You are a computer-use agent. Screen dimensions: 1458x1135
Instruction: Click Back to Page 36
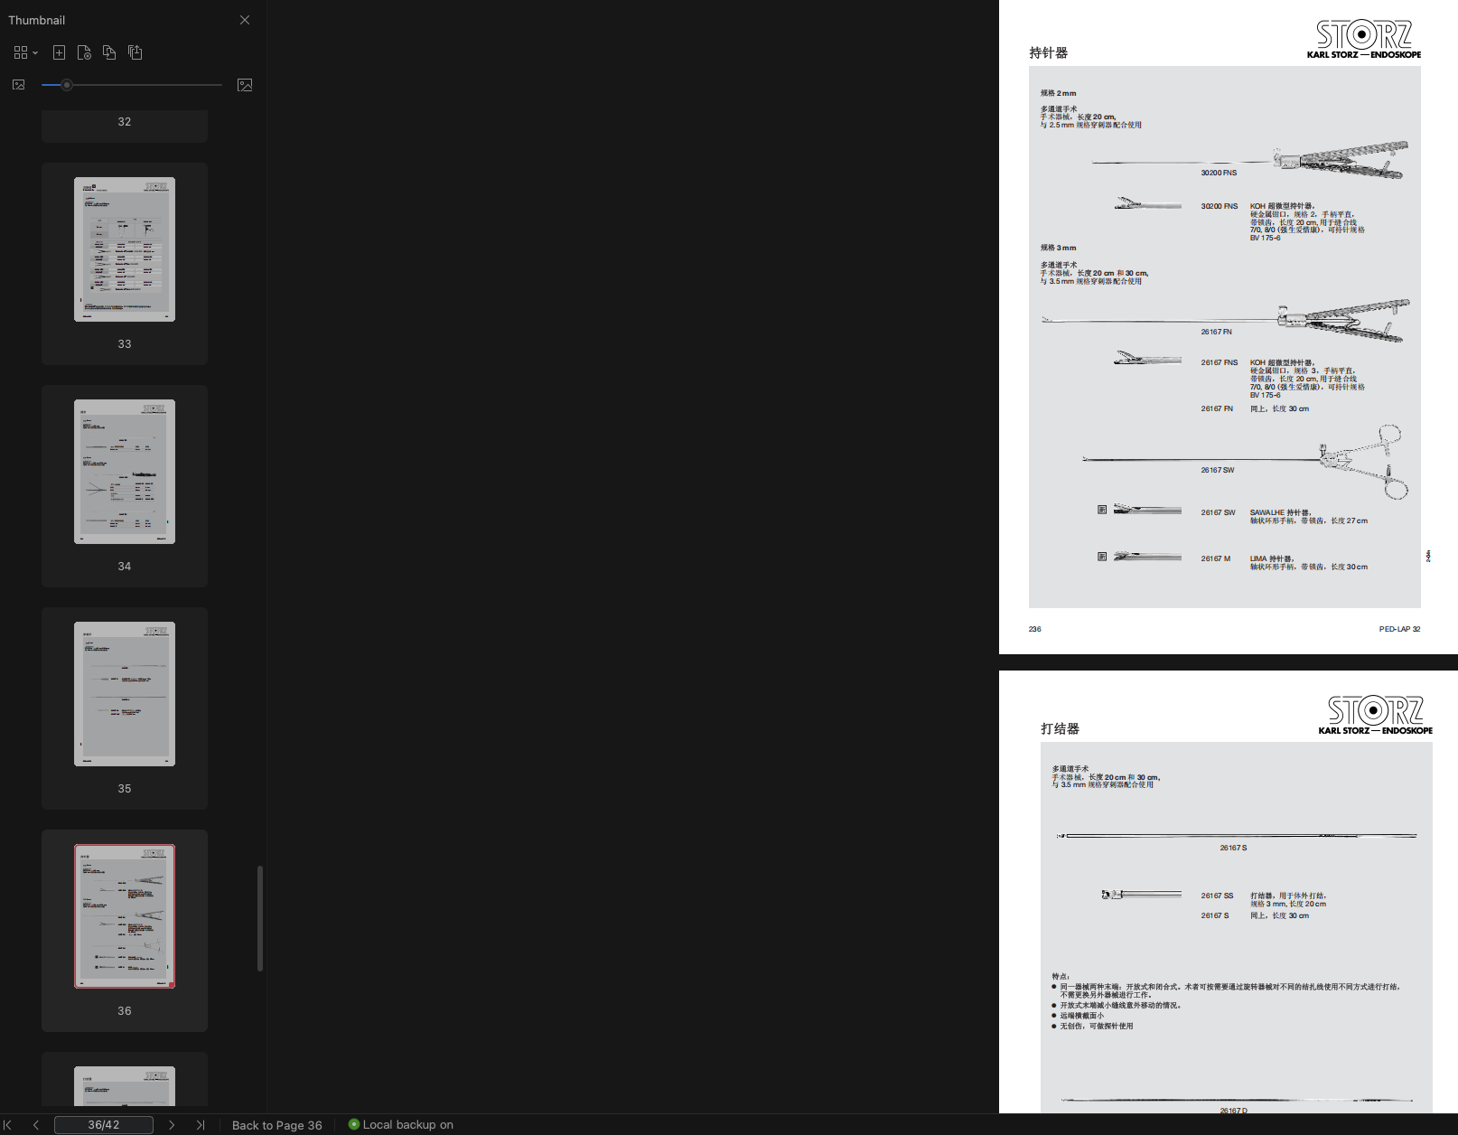coord(276,1125)
